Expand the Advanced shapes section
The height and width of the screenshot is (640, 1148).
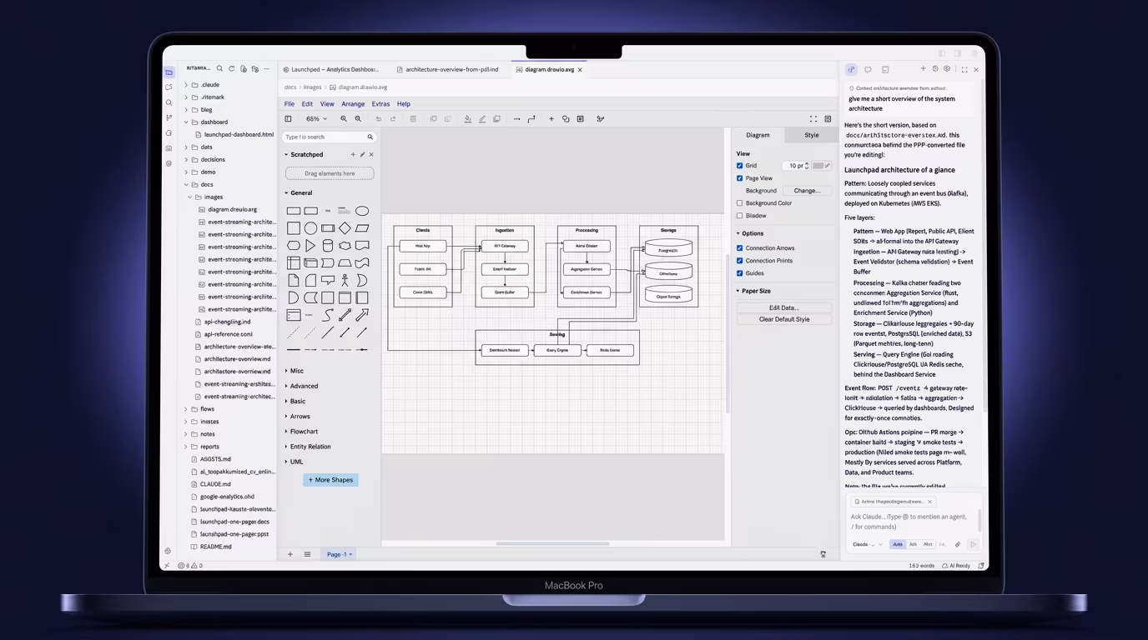click(x=286, y=386)
